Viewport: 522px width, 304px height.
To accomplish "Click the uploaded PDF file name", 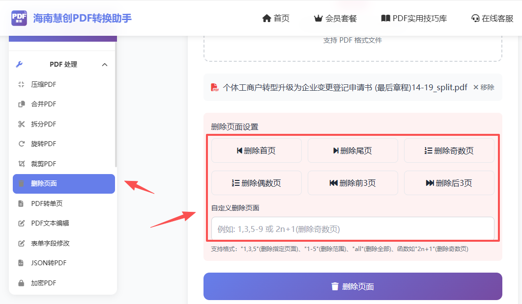I will pyautogui.click(x=345, y=87).
